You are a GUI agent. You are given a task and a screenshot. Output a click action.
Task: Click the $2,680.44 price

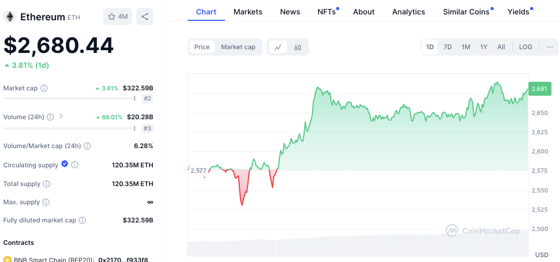coord(59,45)
